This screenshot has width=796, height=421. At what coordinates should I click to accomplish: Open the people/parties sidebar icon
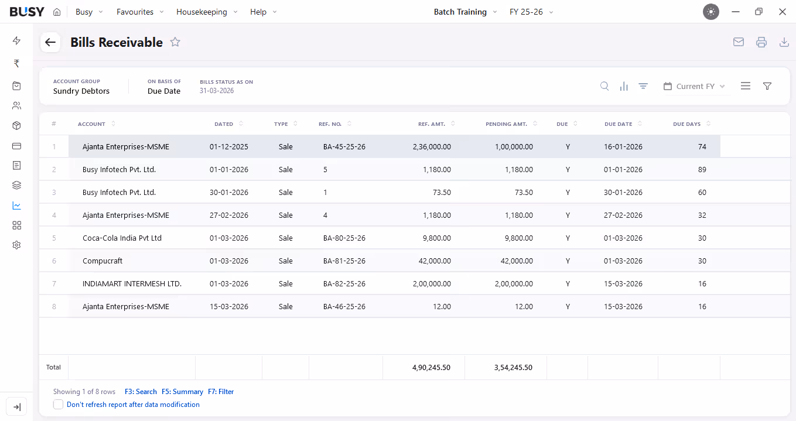click(x=16, y=106)
